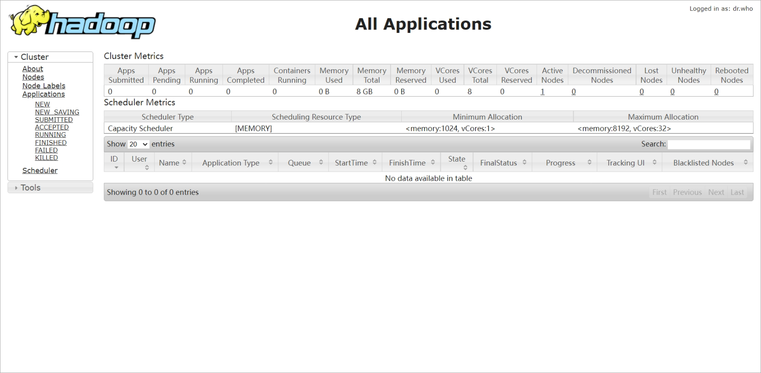Sort table by StartTime column
761x373 pixels.
point(355,162)
